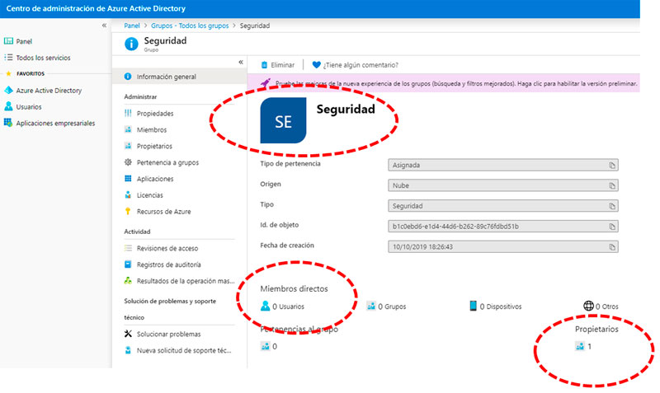The image size is (660, 393).
Task: Click the Pertenencia a grupos gear icon
Action: coord(128,162)
